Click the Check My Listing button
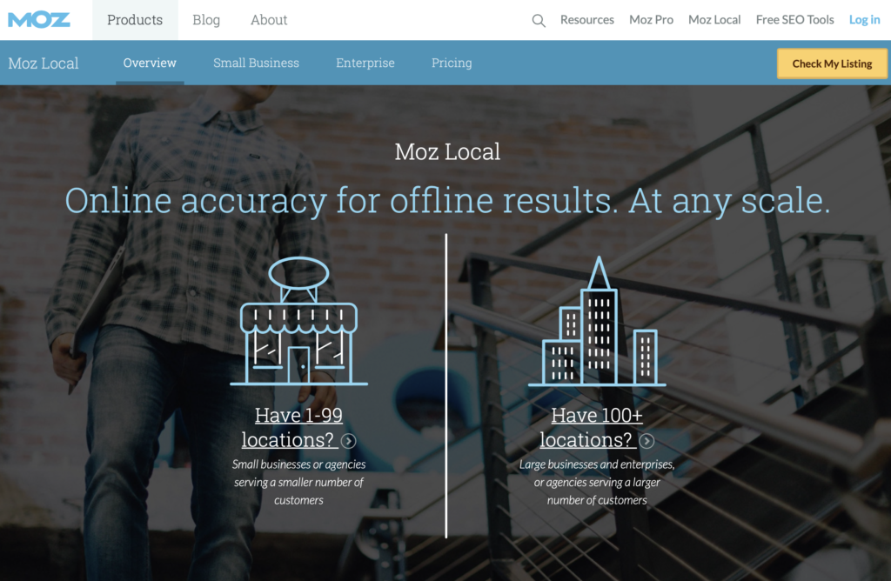Screen dimensions: 891x581 (x=831, y=63)
